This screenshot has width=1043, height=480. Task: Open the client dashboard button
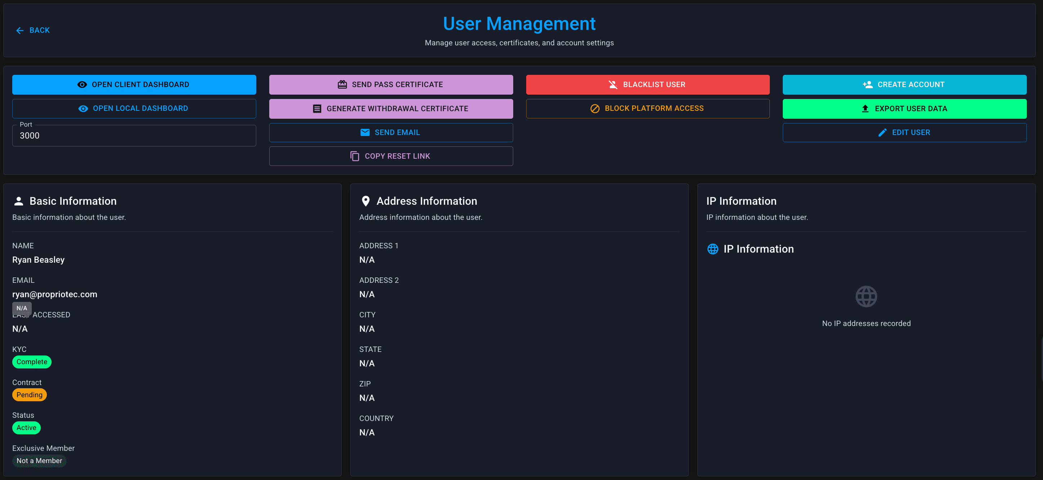click(x=134, y=85)
